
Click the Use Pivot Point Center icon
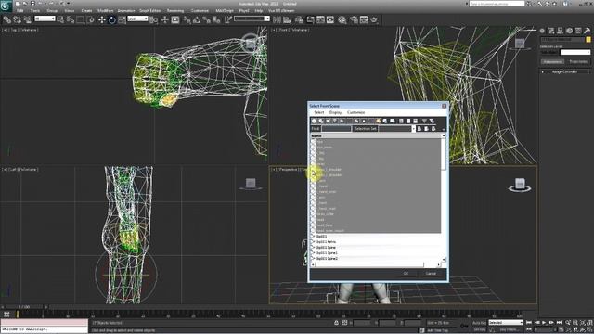pos(153,19)
